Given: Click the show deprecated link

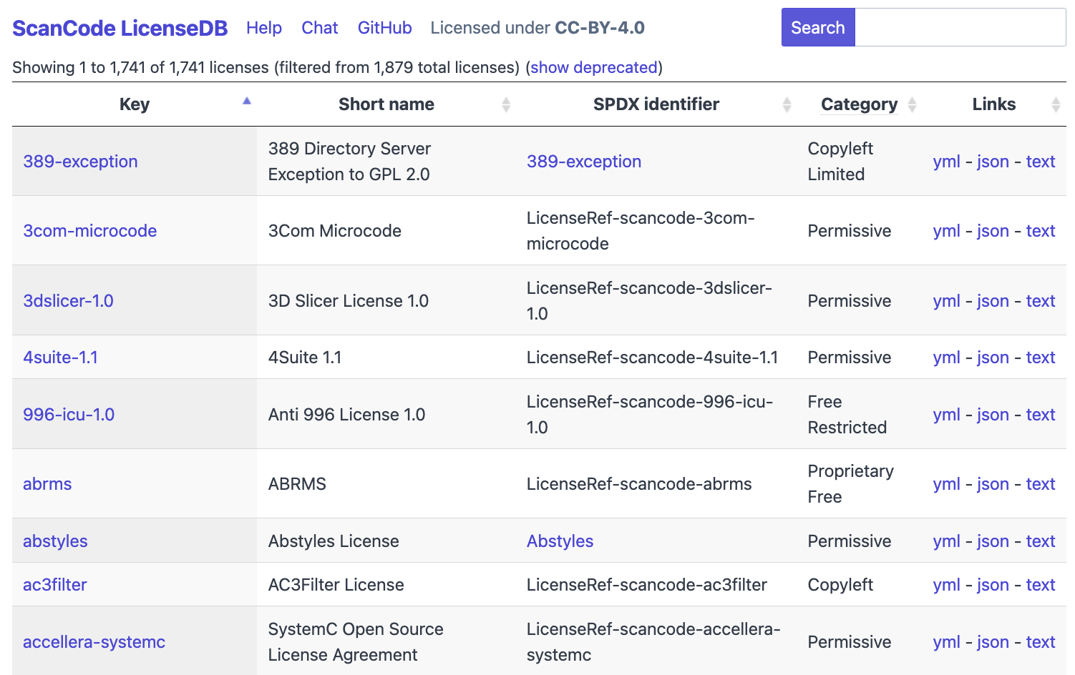Looking at the screenshot, I should click(593, 67).
